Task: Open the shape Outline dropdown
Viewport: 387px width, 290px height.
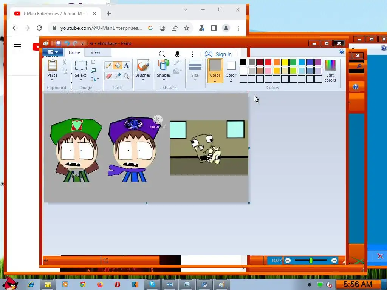Action: click(x=177, y=63)
